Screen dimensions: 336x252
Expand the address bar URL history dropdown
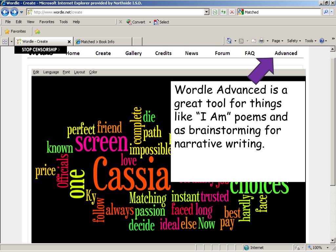click(x=207, y=12)
